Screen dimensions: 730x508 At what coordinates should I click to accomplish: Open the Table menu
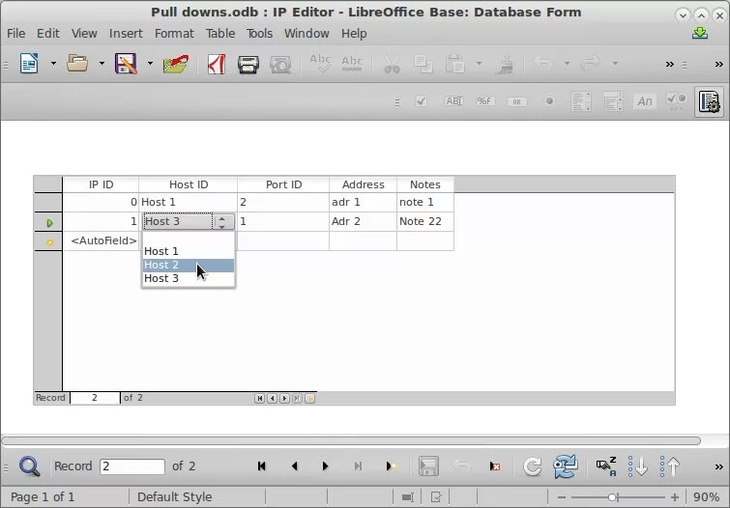[x=220, y=34]
